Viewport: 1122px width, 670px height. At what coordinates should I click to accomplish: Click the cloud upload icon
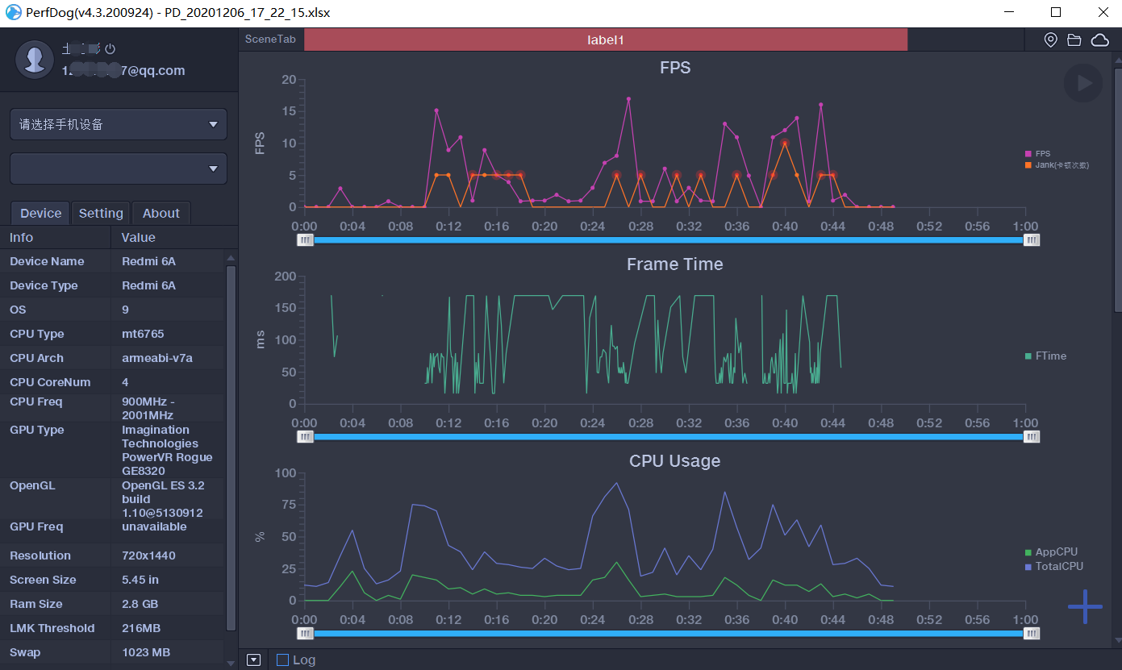click(x=1099, y=40)
